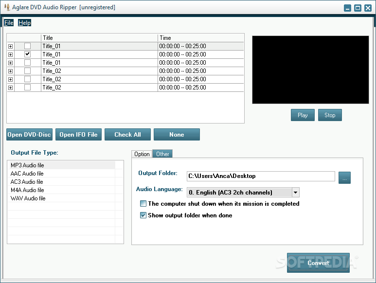
Task: Click the Open DVD-Disc button
Action: point(29,134)
